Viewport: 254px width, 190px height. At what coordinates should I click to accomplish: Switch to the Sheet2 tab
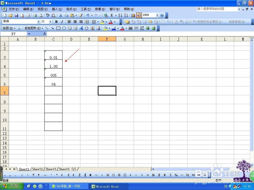click(37, 169)
